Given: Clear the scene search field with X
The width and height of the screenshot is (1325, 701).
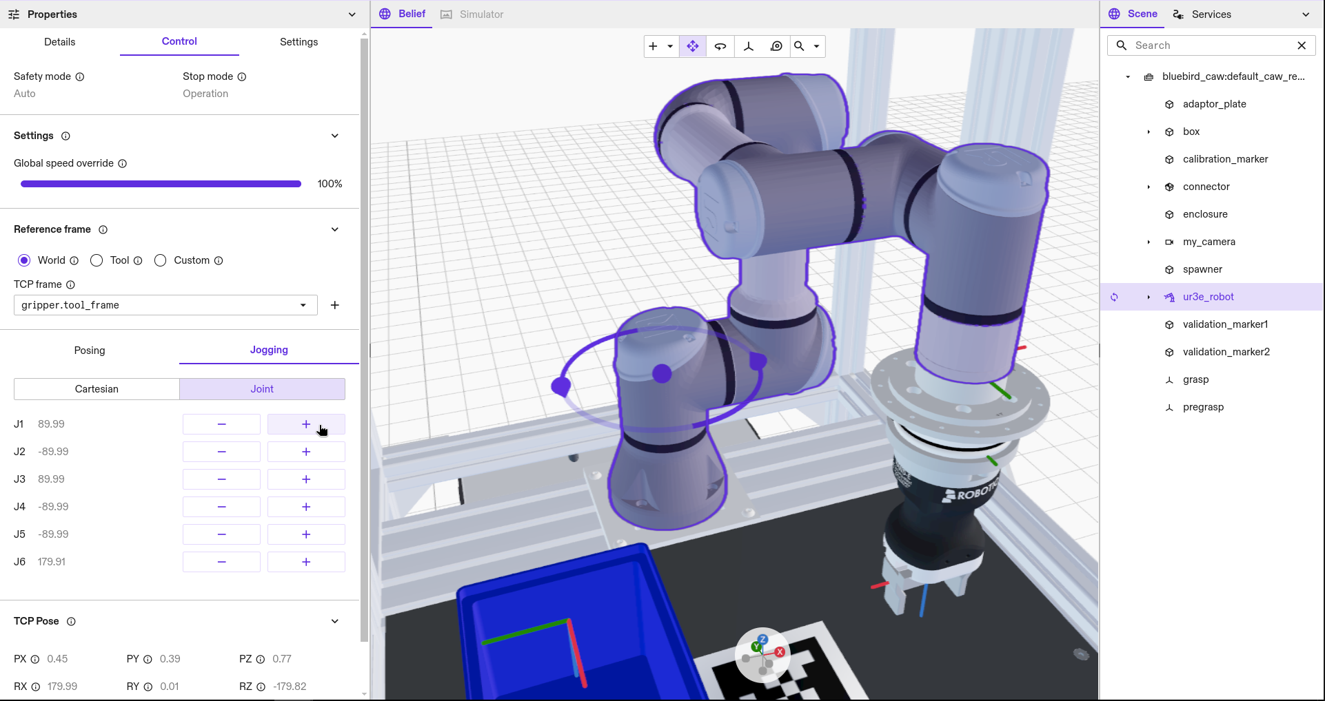Looking at the screenshot, I should (x=1302, y=45).
